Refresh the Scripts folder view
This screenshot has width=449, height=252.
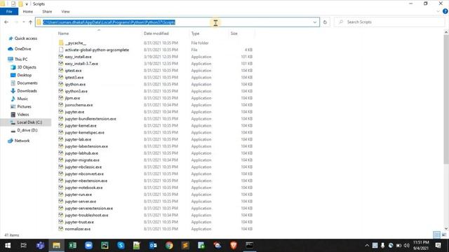[325, 22]
